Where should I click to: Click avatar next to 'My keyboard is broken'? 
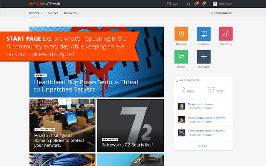182,106
